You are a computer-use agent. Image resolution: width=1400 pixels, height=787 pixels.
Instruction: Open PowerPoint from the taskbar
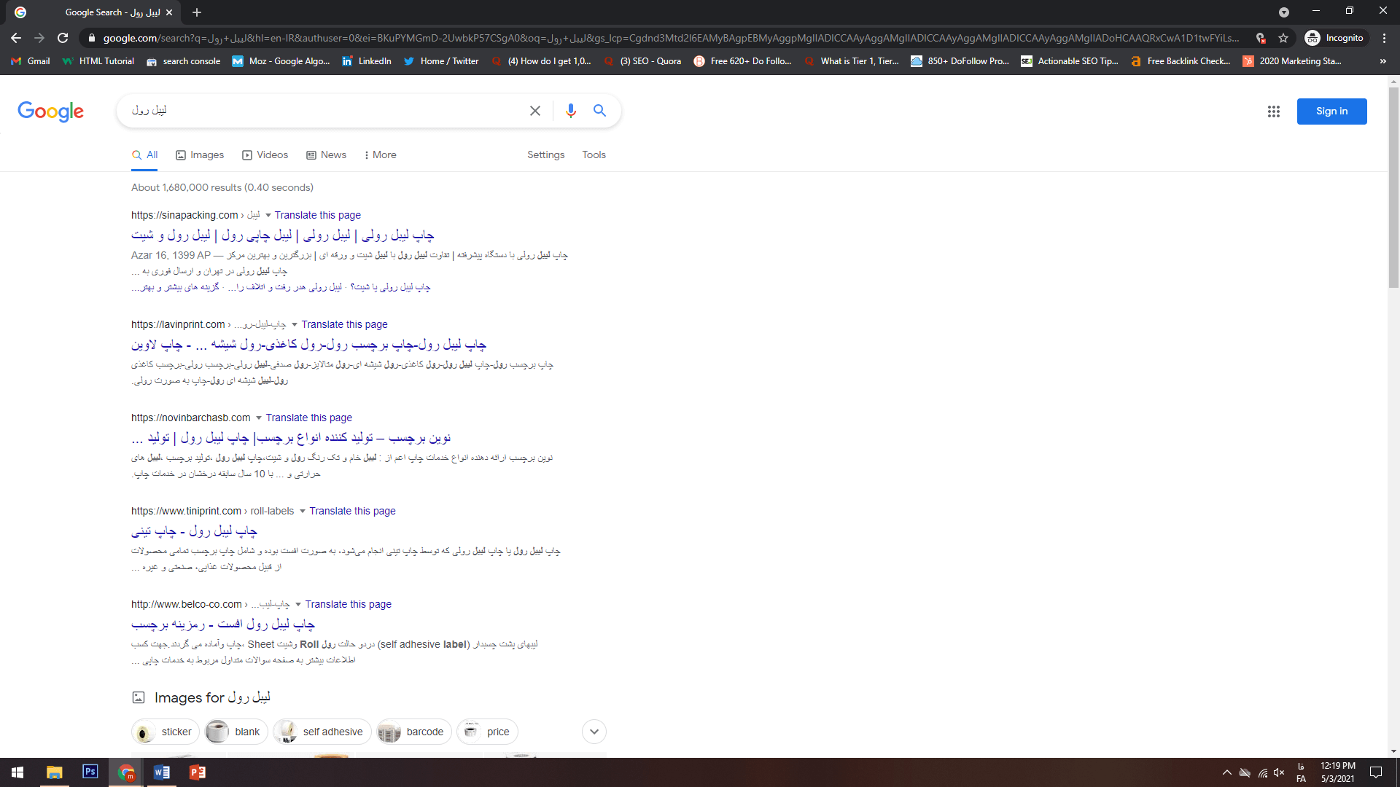(198, 772)
